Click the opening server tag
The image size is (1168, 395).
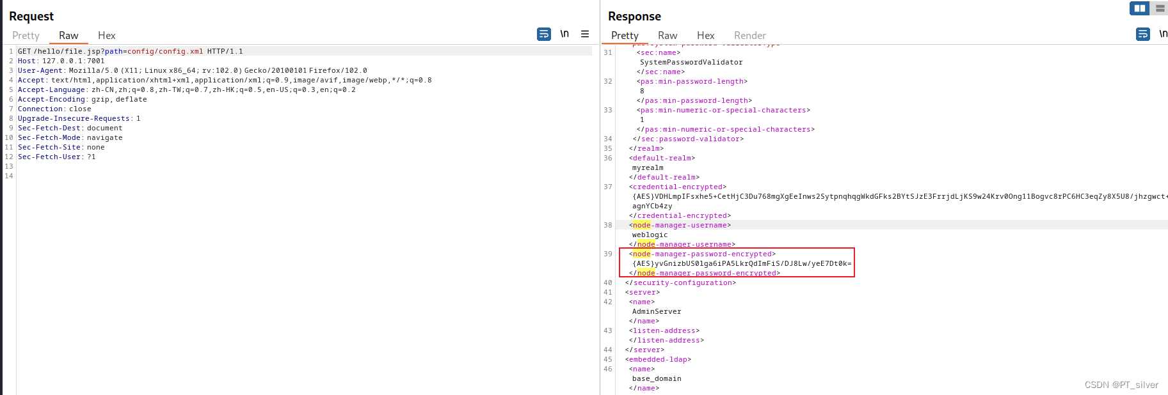(x=642, y=292)
